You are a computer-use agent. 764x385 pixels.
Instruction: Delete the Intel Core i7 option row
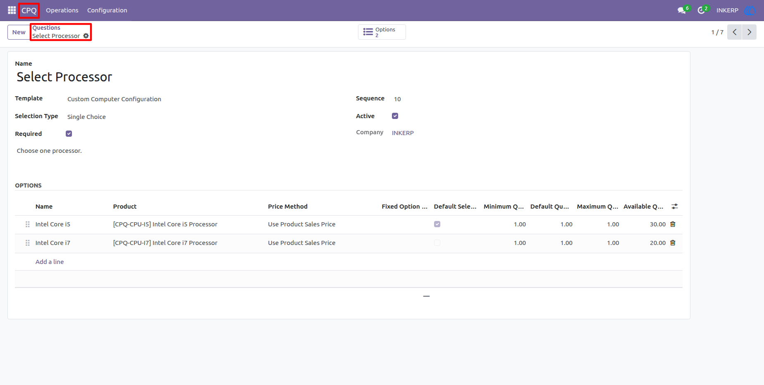click(673, 243)
